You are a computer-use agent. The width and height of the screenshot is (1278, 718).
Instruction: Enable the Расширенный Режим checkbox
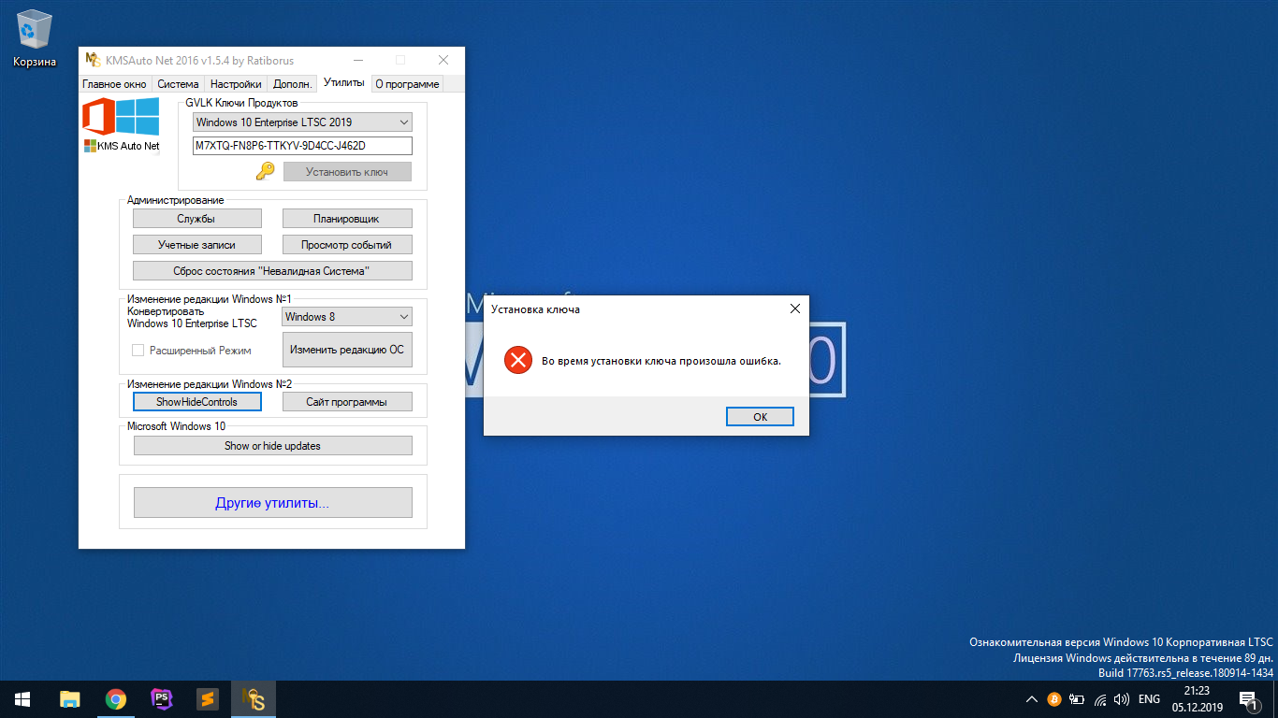(x=138, y=350)
